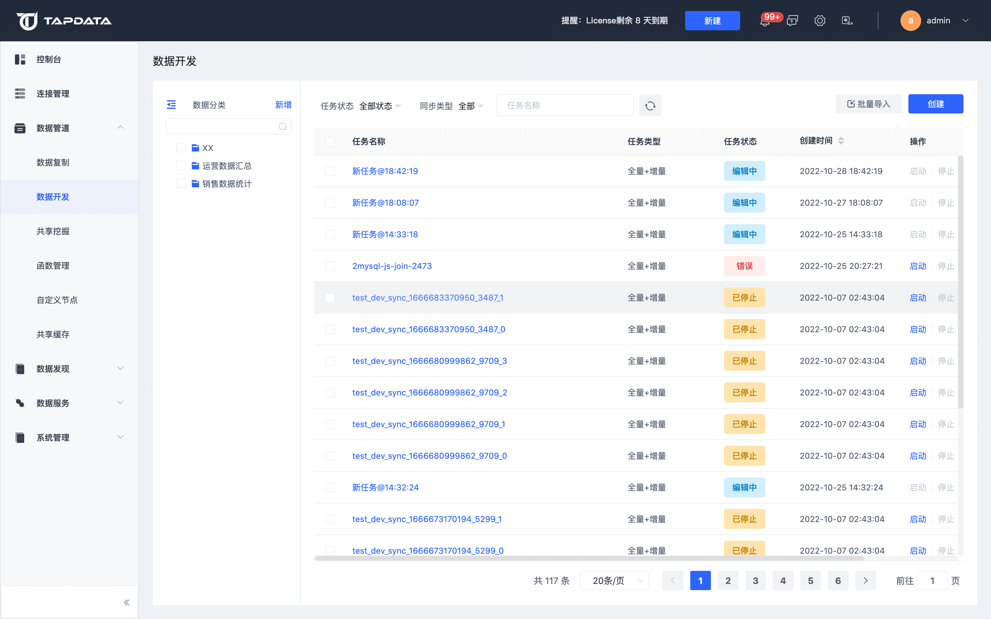991x619 pixels.
Task: Open the 20条/页 page size dropdown
Action: pos(614,580)
